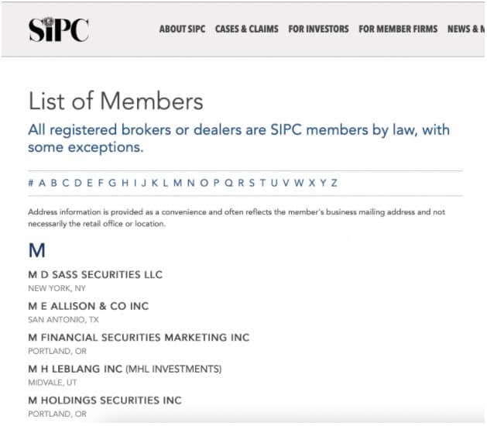The width and height of the screenshot is (487, 426).
Task: Click the SIPC logo
Action: tap(58, 29)
